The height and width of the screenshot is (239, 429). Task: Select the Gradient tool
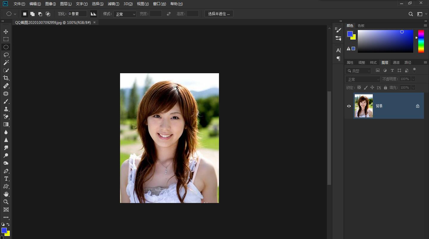(x=6, y=124)
